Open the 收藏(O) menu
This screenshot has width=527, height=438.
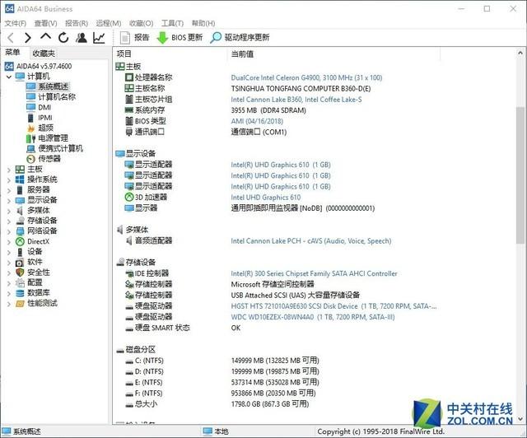pyautogui.click(x=141, y=23)
